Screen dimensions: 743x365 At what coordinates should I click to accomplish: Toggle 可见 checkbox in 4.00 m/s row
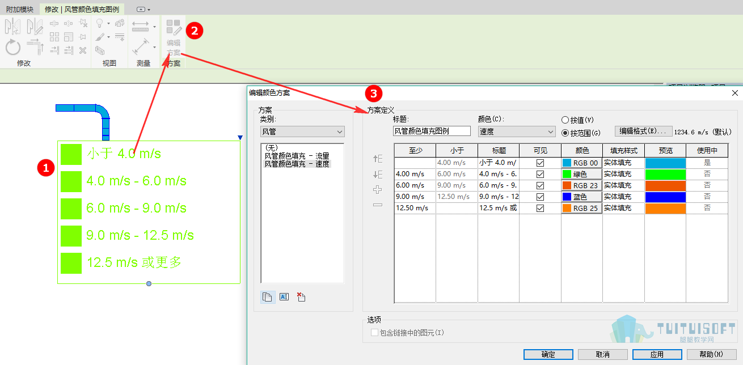pyautogui.click(x=540, y=174)
